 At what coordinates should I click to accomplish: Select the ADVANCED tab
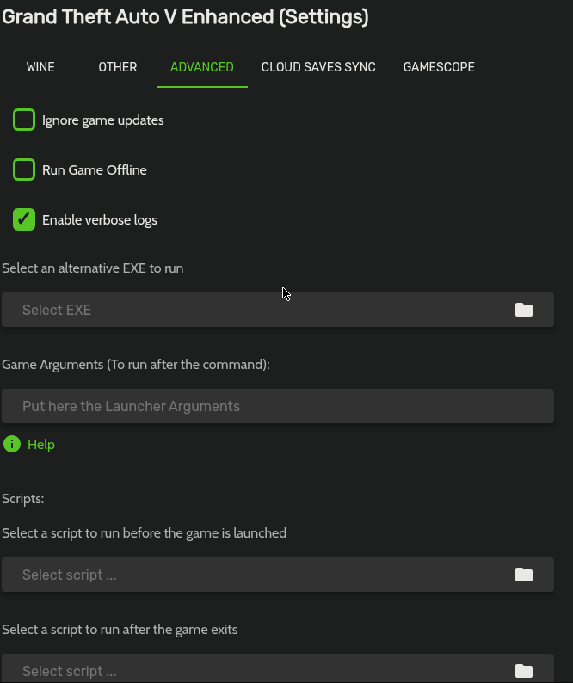click(x=201, y=67)
